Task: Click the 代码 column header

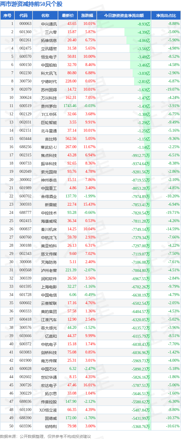Action: click(23, 16)
